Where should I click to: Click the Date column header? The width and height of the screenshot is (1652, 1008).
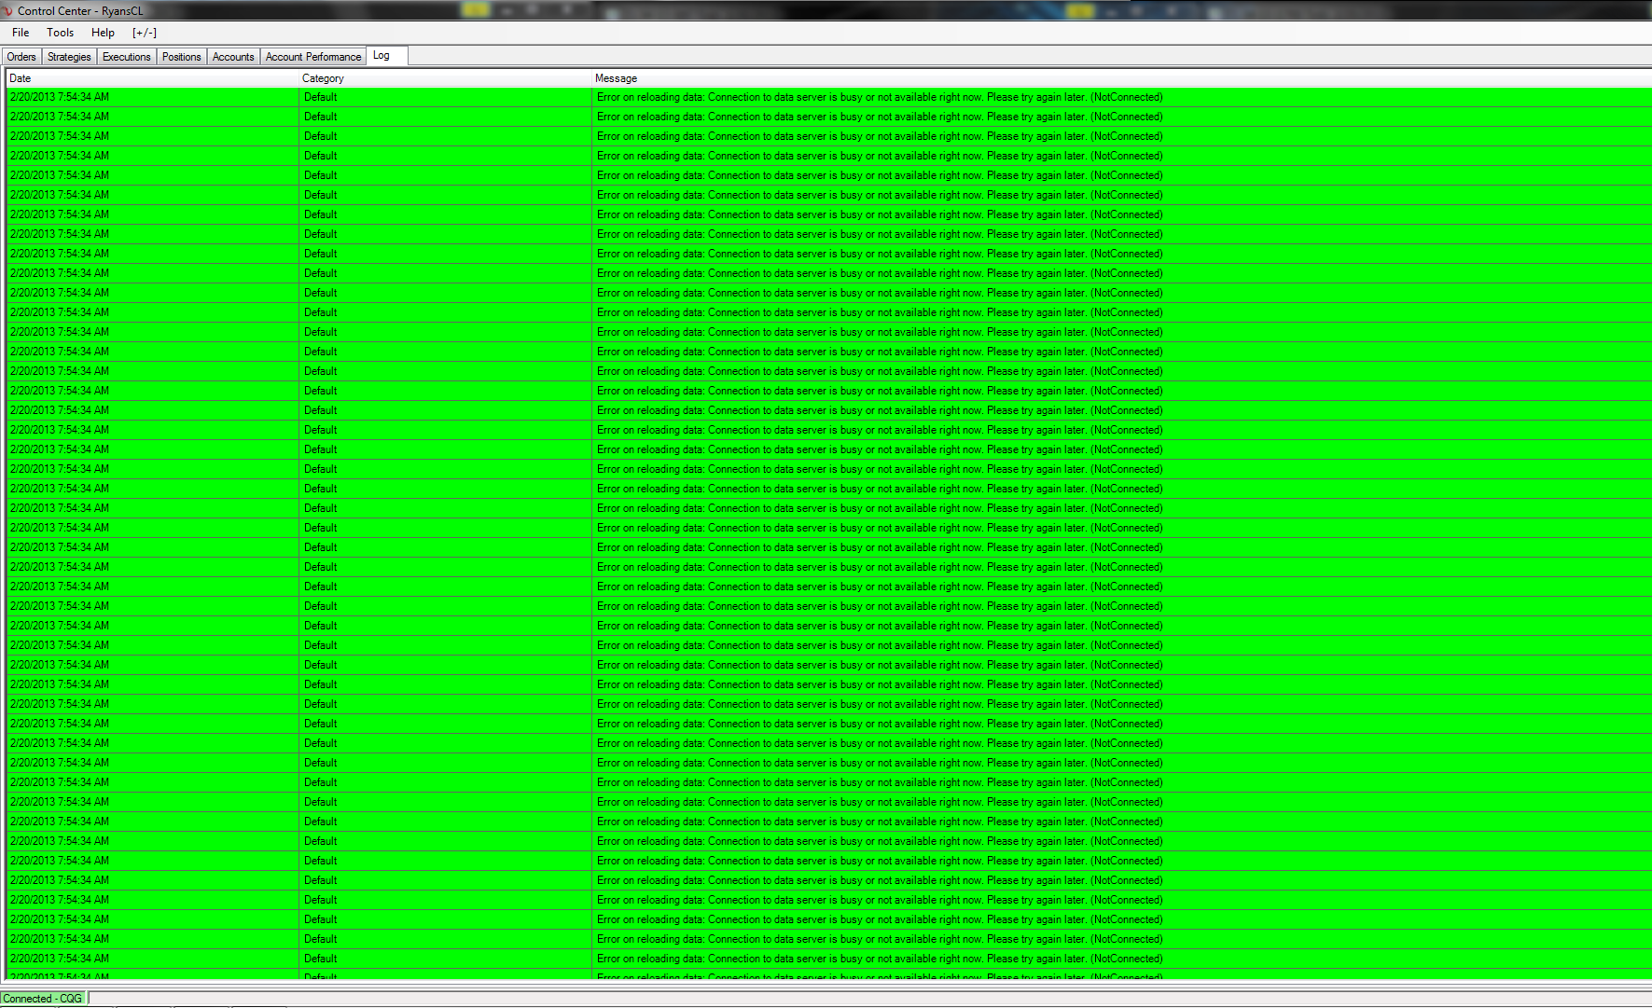152,78
